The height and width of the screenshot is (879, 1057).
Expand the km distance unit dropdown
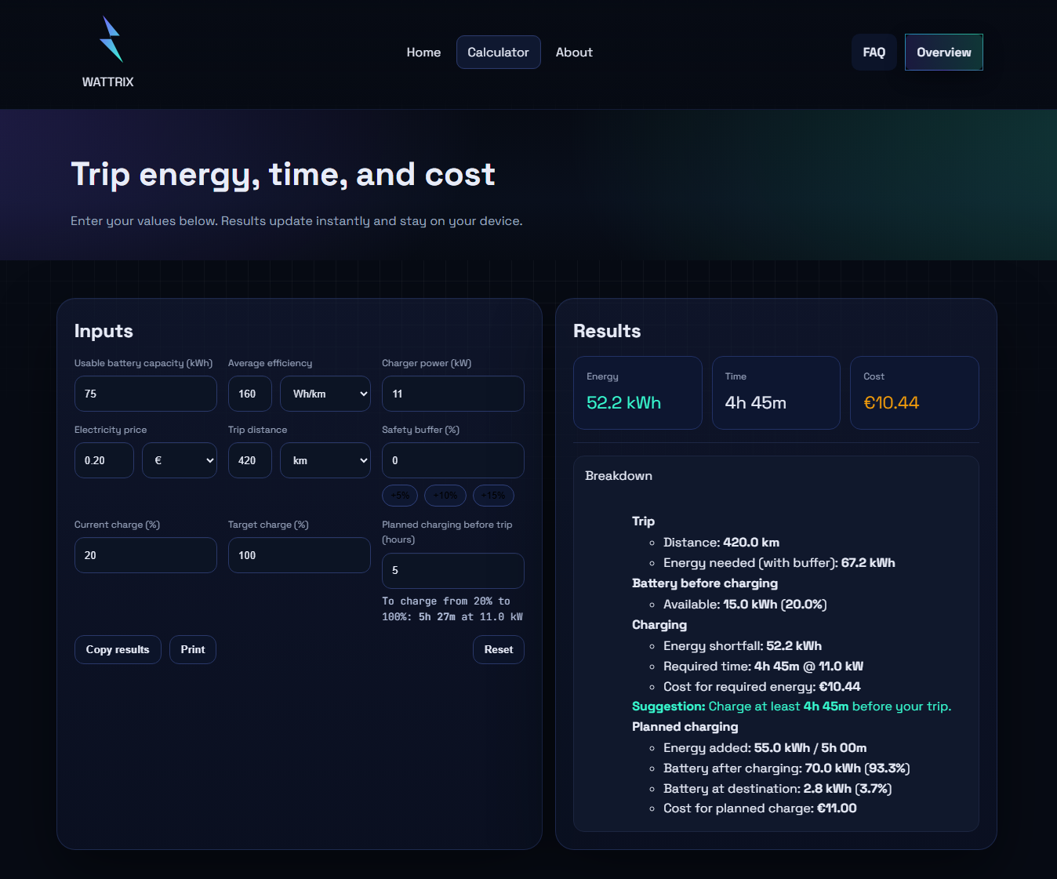(x=325, y=460)
